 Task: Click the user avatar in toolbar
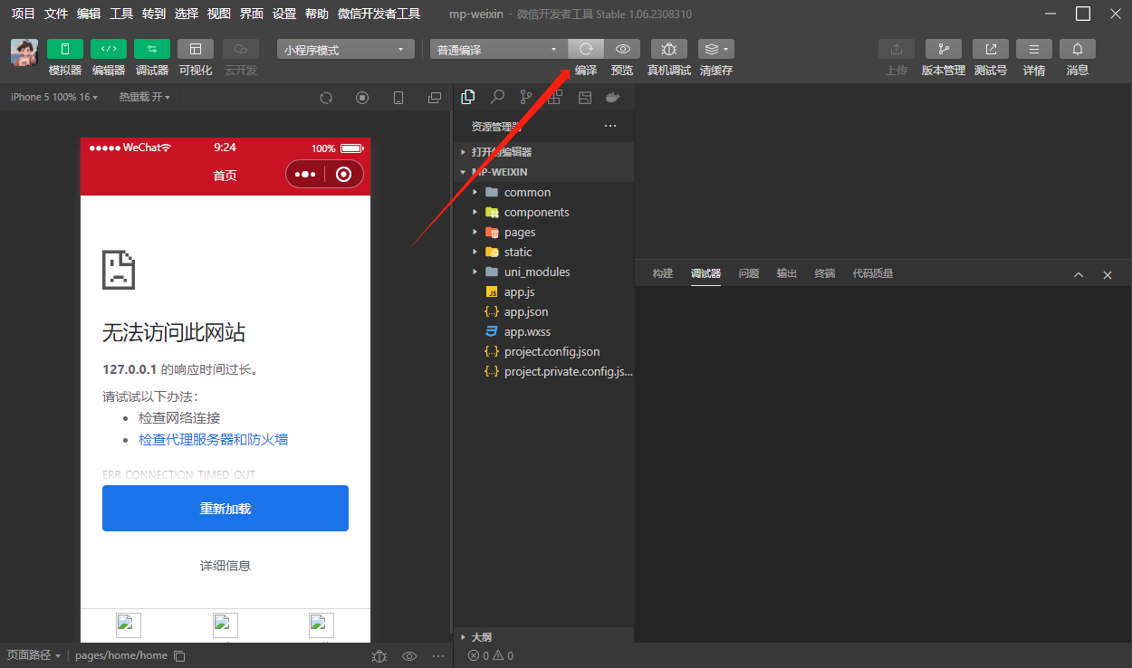coord(24,52)
